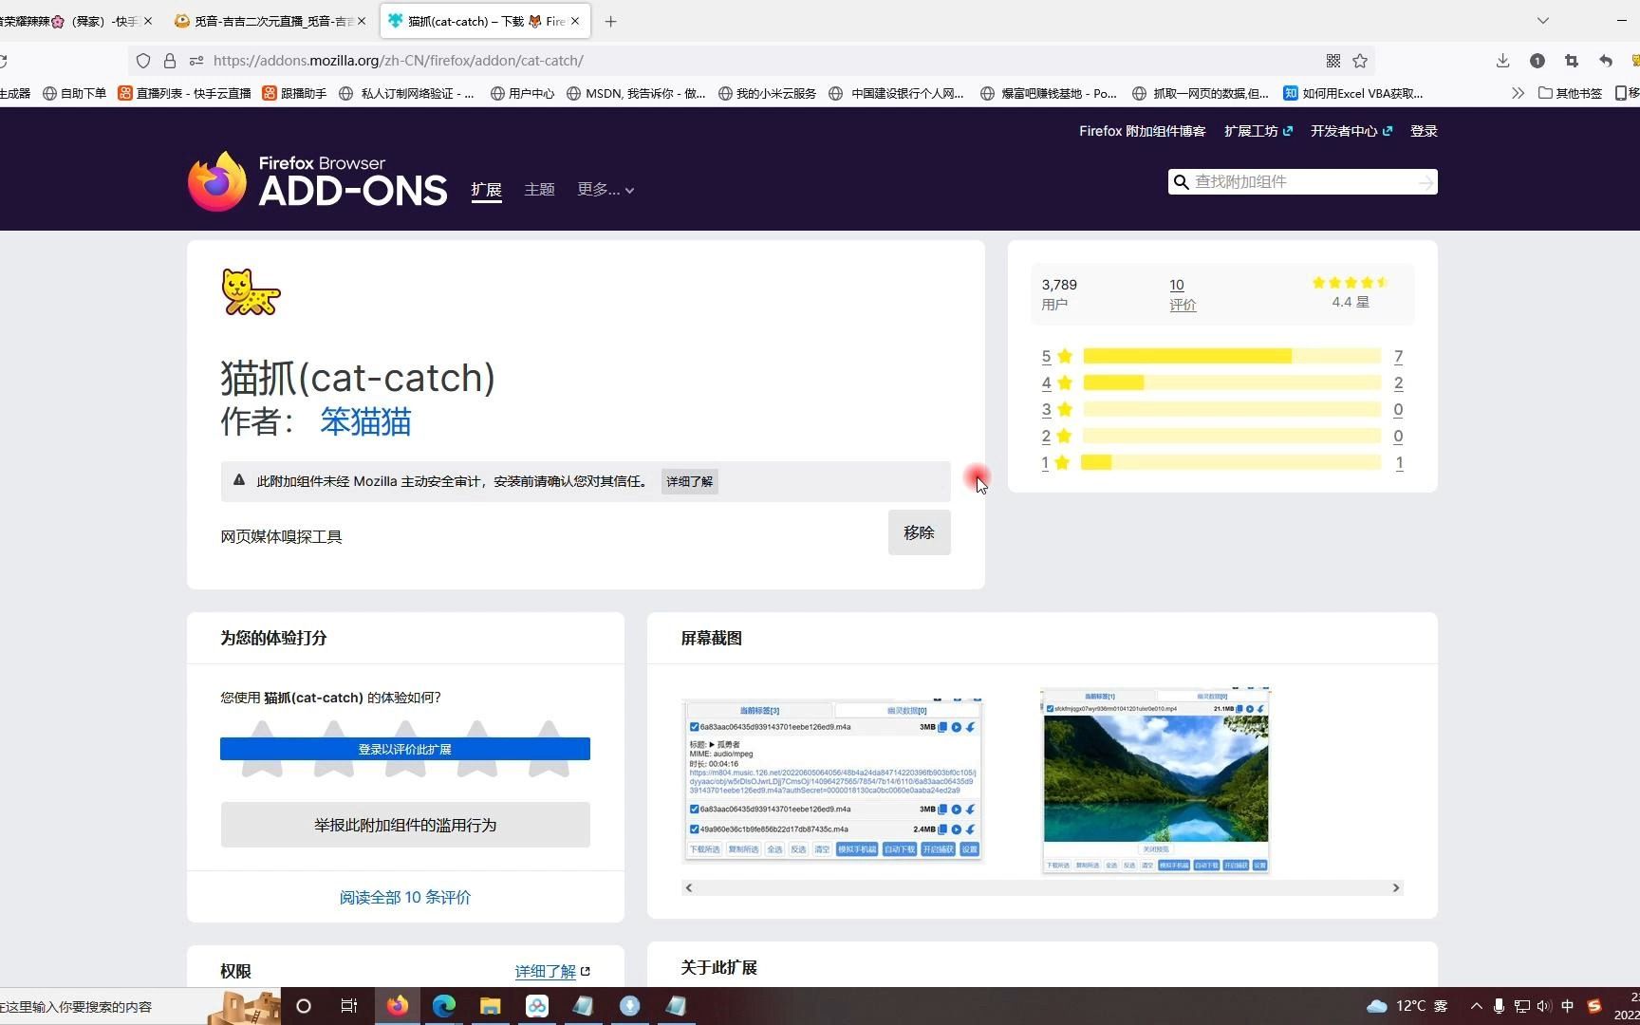Click the screenshots scrollbar right arrow

tap(1395, 887)
